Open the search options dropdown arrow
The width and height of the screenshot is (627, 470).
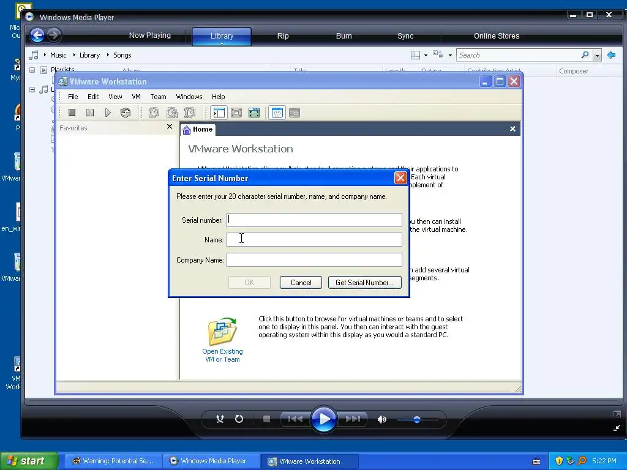point(597,55)
